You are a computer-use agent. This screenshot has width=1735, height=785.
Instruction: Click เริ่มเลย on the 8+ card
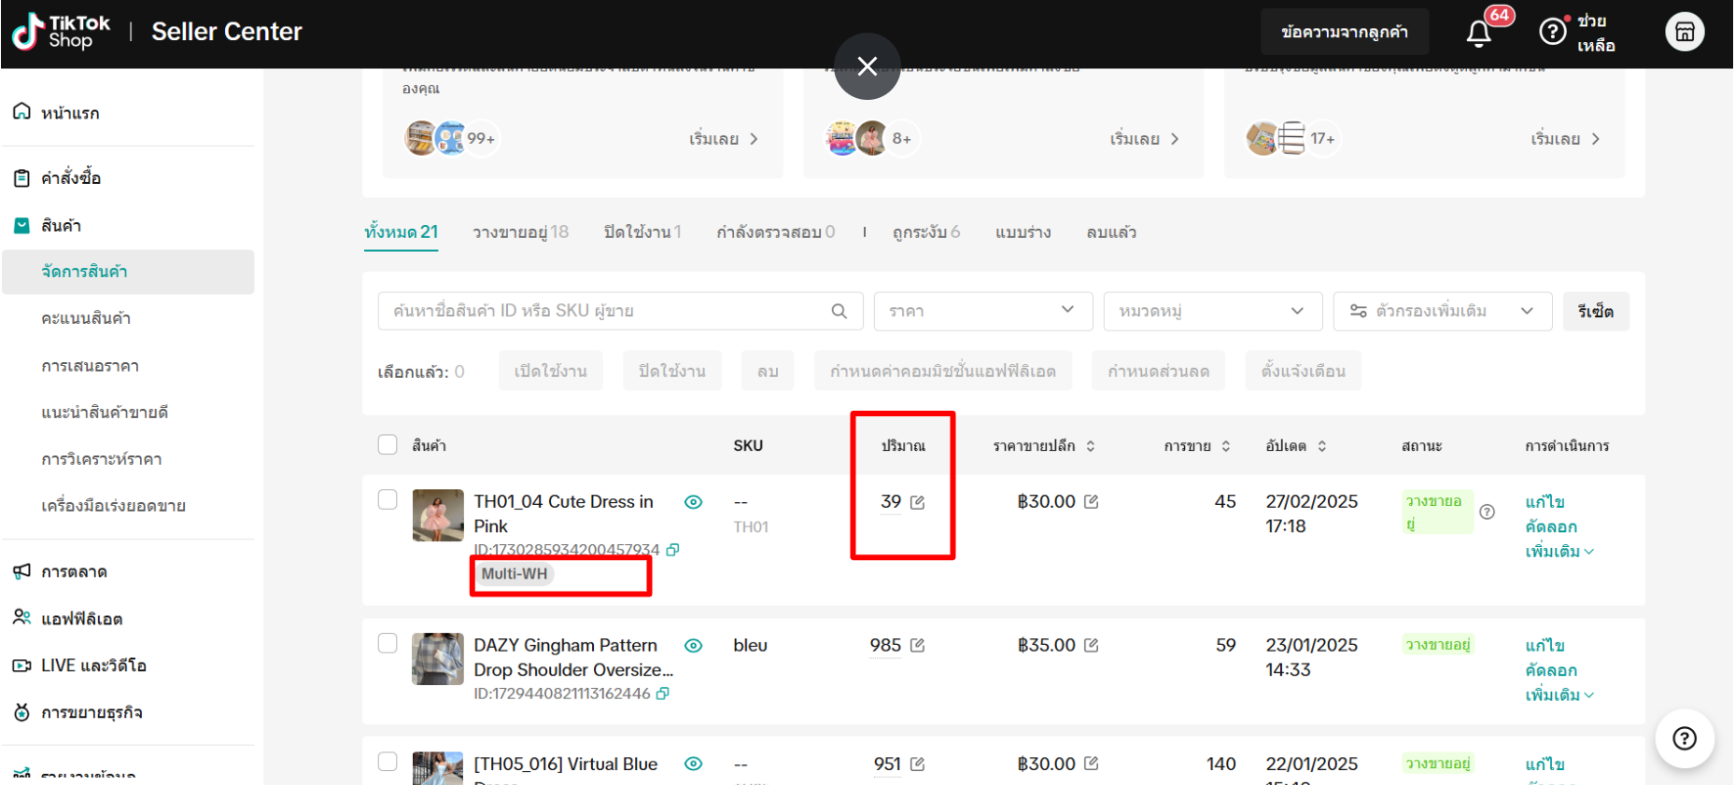(x=1144, y=139)
